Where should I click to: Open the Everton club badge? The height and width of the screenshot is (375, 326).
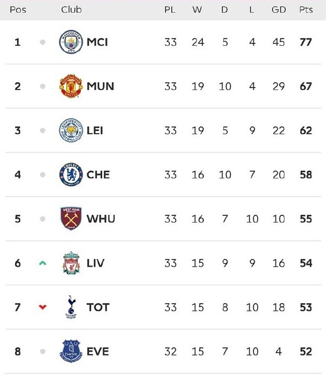pyautogui.click(x=71, y=351)
